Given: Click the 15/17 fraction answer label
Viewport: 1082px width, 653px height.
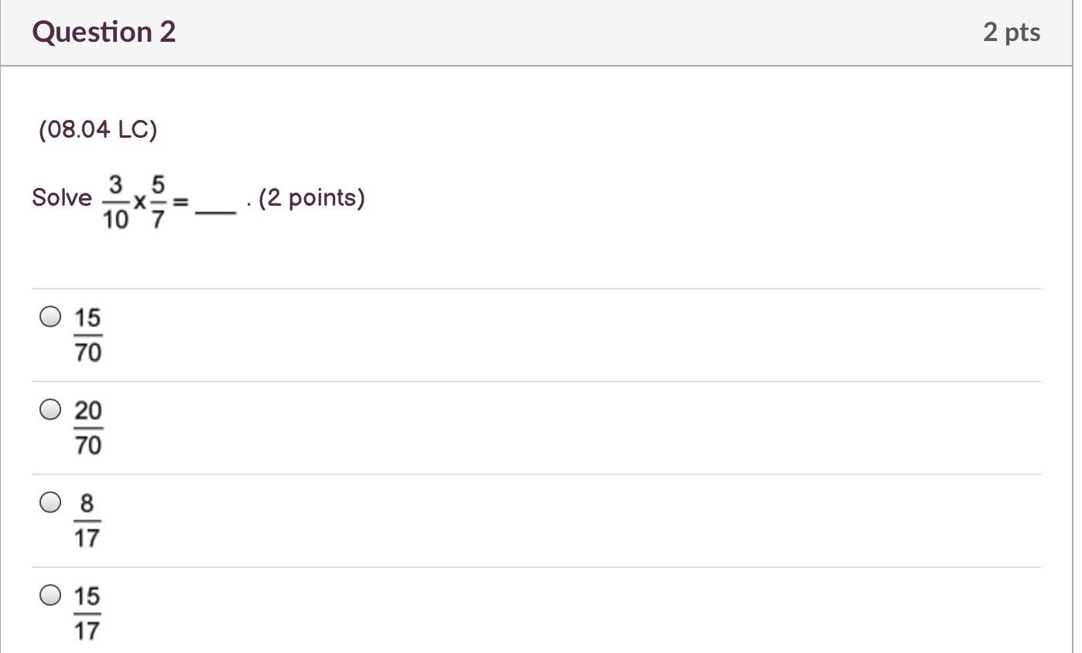Looking at the screenshot, I should tap(87, 613).
